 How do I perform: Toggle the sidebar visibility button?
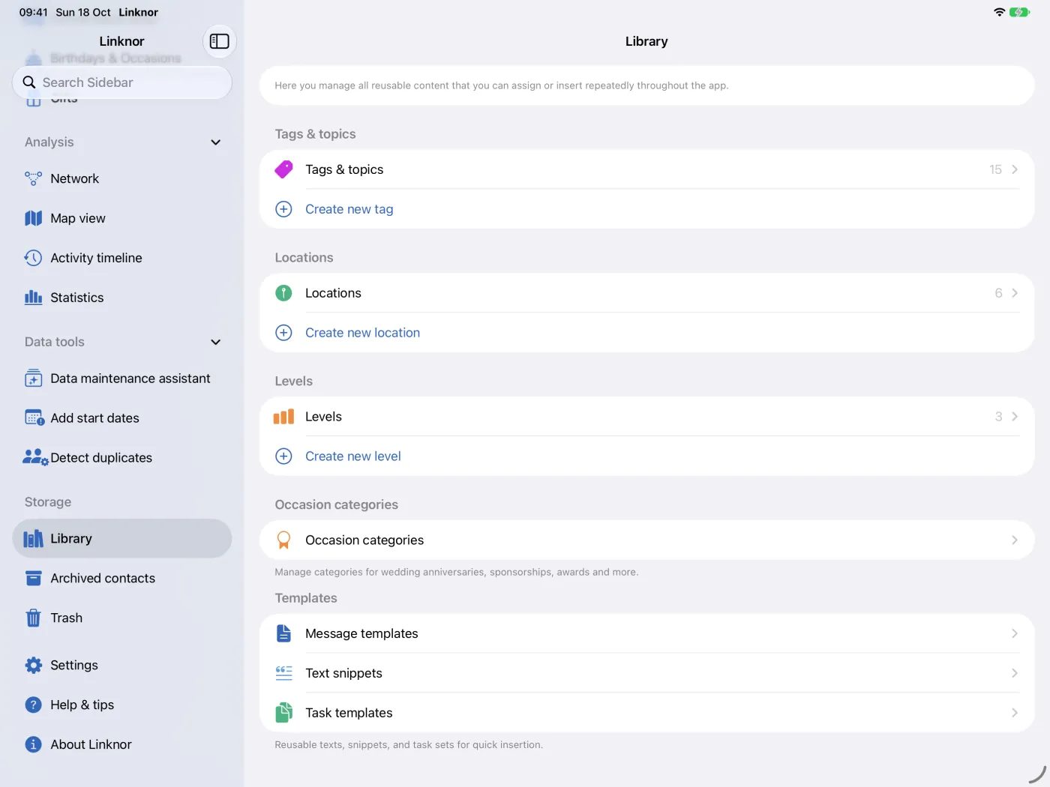219,41
